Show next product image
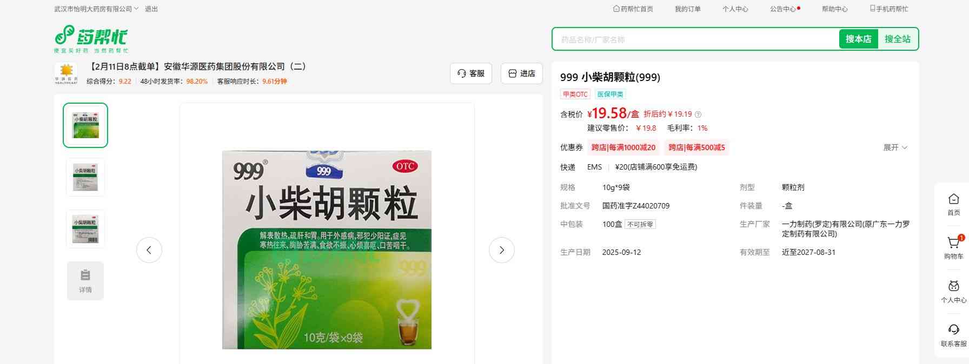969x364 pixels. [x=501, y=250]
